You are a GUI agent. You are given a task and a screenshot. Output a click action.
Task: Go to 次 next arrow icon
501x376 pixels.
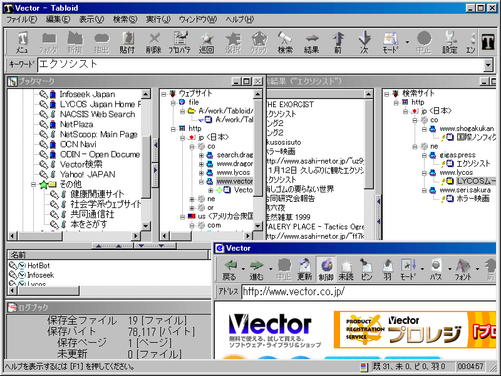[364, 42]
